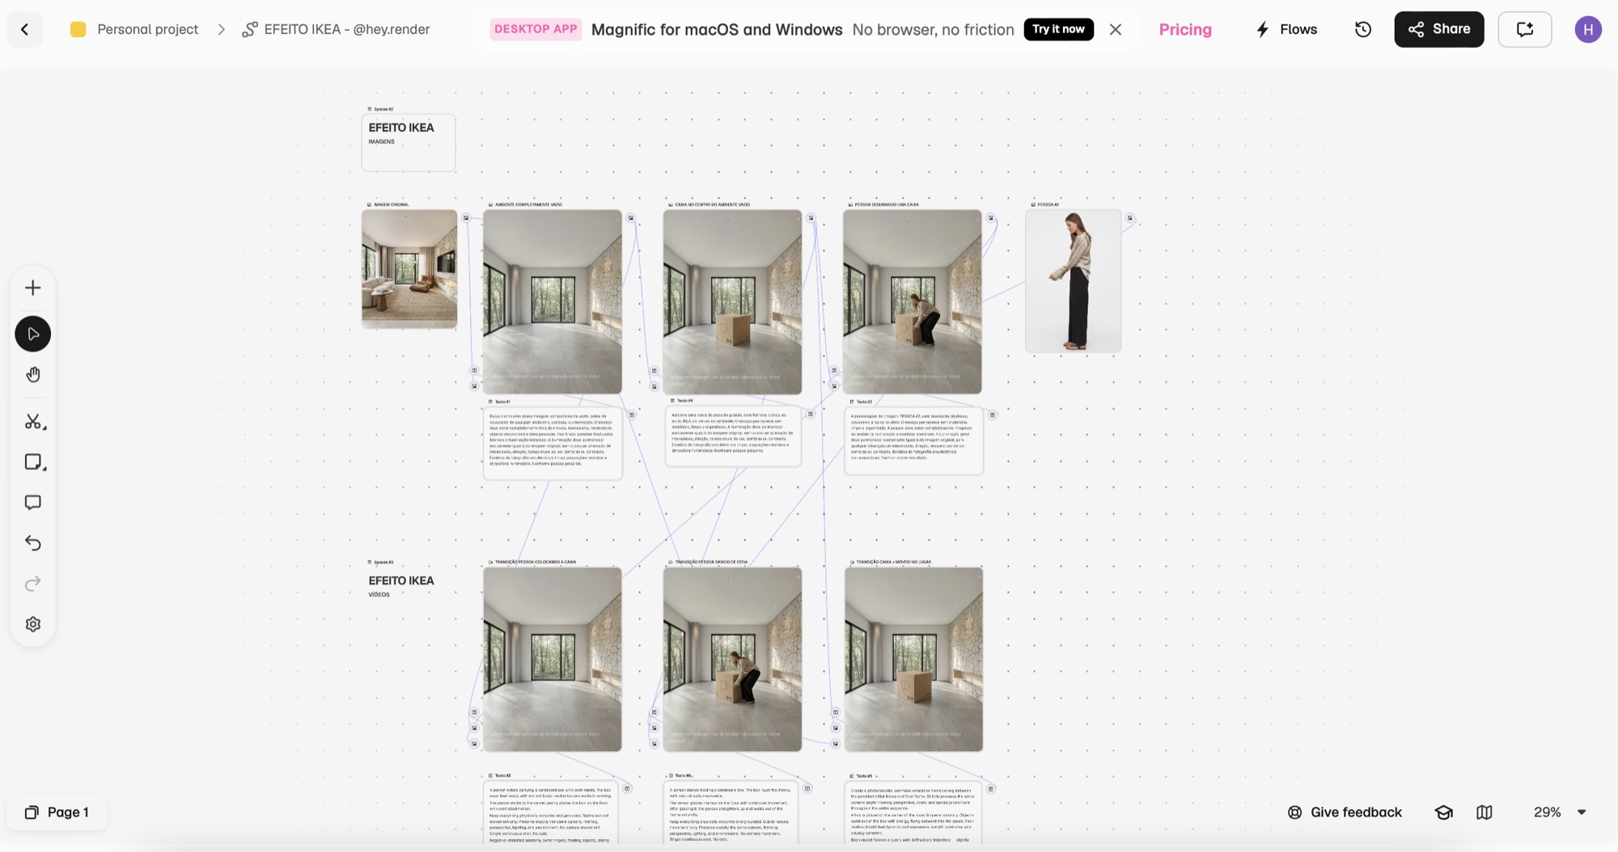Dismiss the desktop app banner

tap(1116, 30)
